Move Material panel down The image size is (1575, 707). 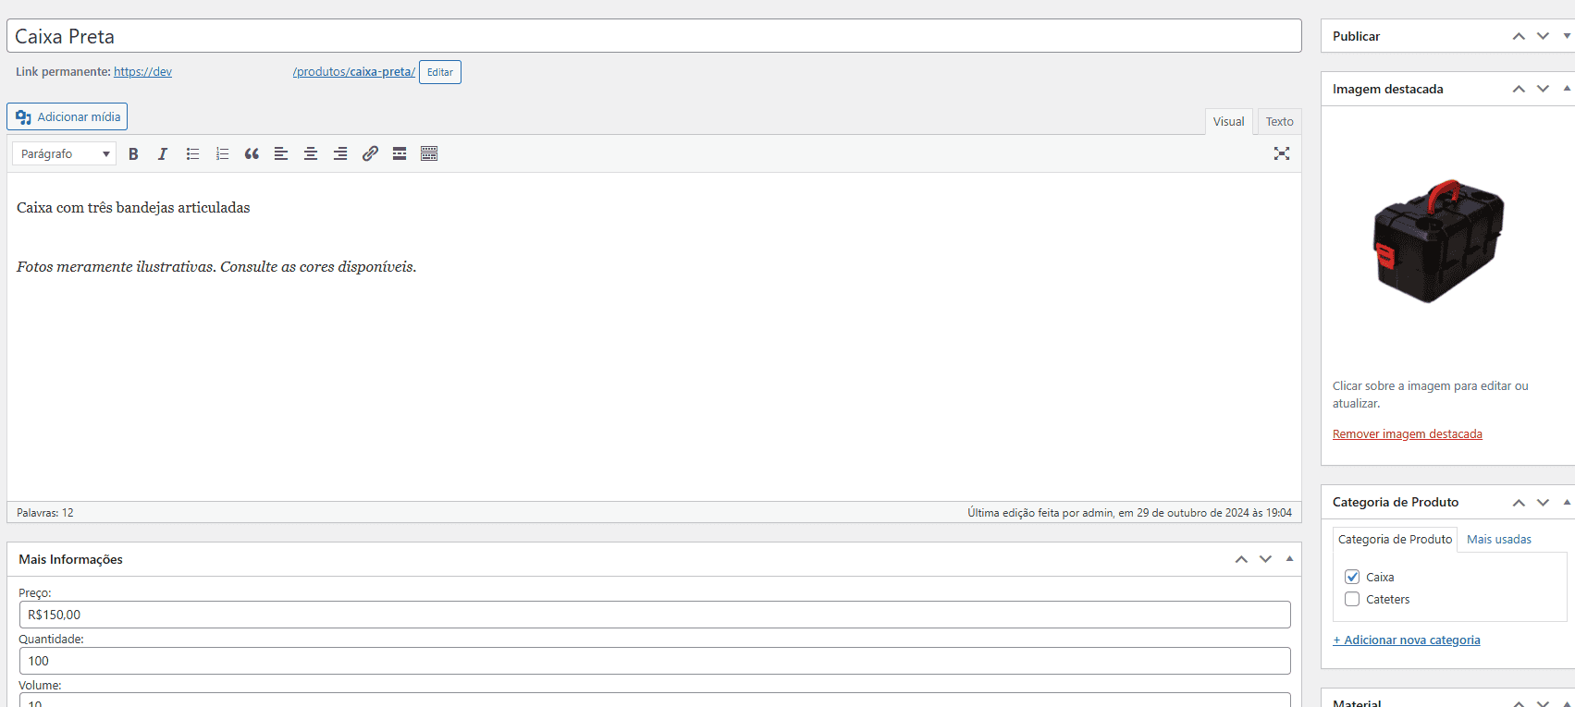click(1543, 702)
